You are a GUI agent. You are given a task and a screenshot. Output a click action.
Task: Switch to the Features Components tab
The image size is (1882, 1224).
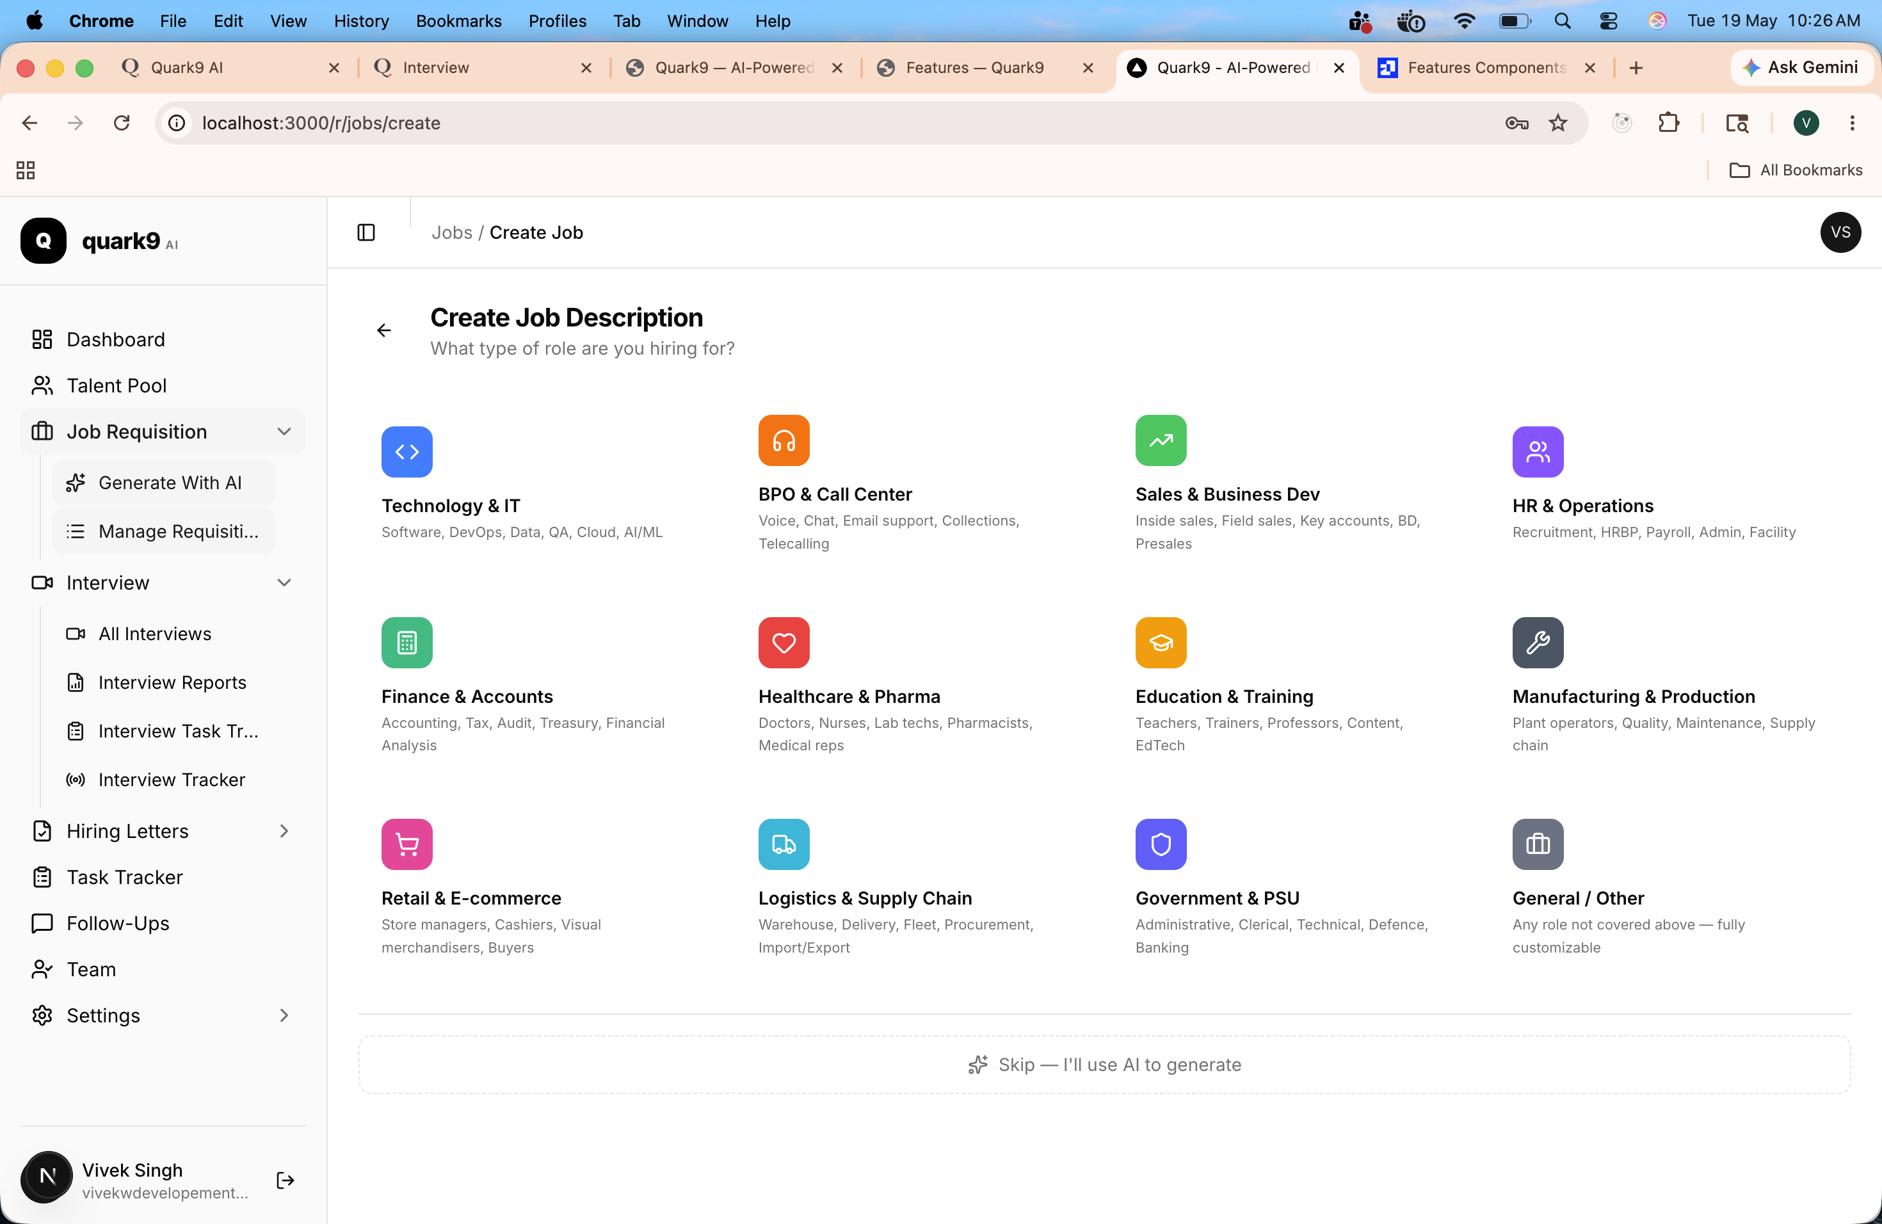click(1486, 68)
